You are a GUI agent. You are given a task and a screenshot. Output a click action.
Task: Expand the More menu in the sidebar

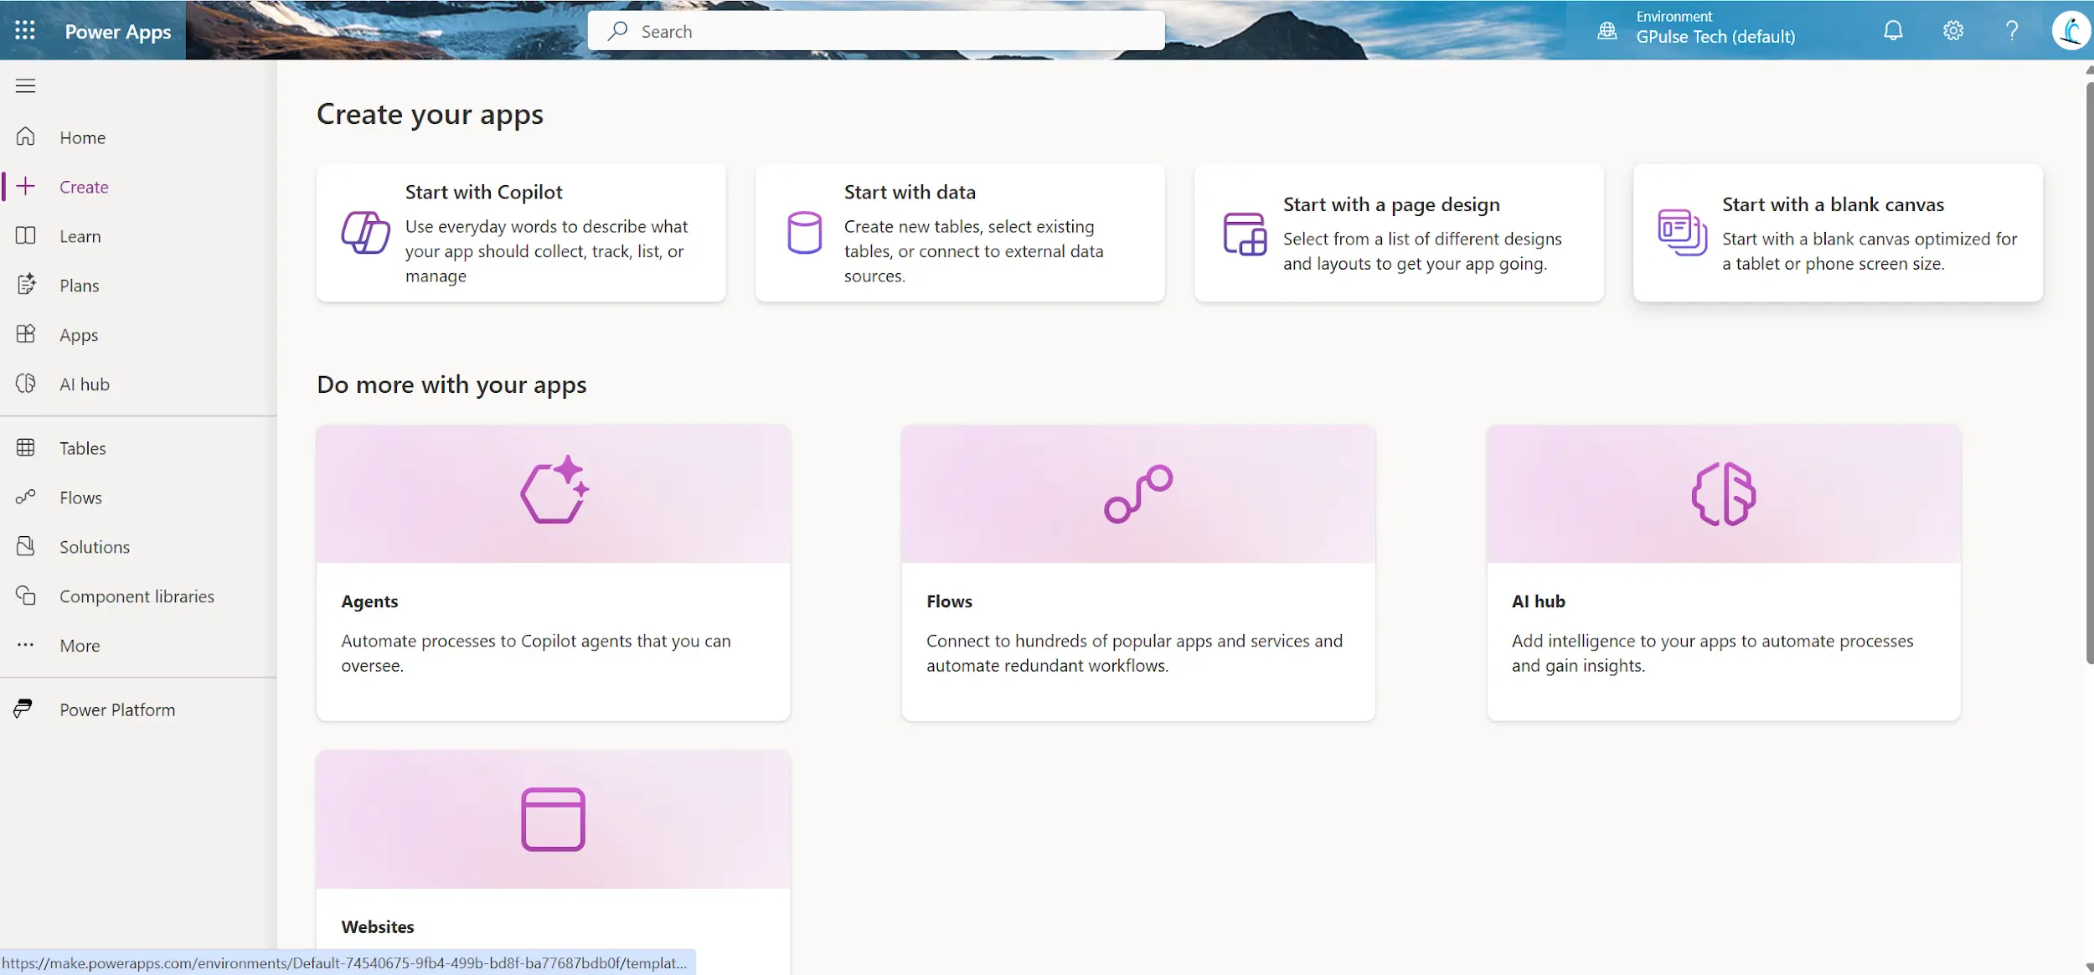click(x=79, y=645)
